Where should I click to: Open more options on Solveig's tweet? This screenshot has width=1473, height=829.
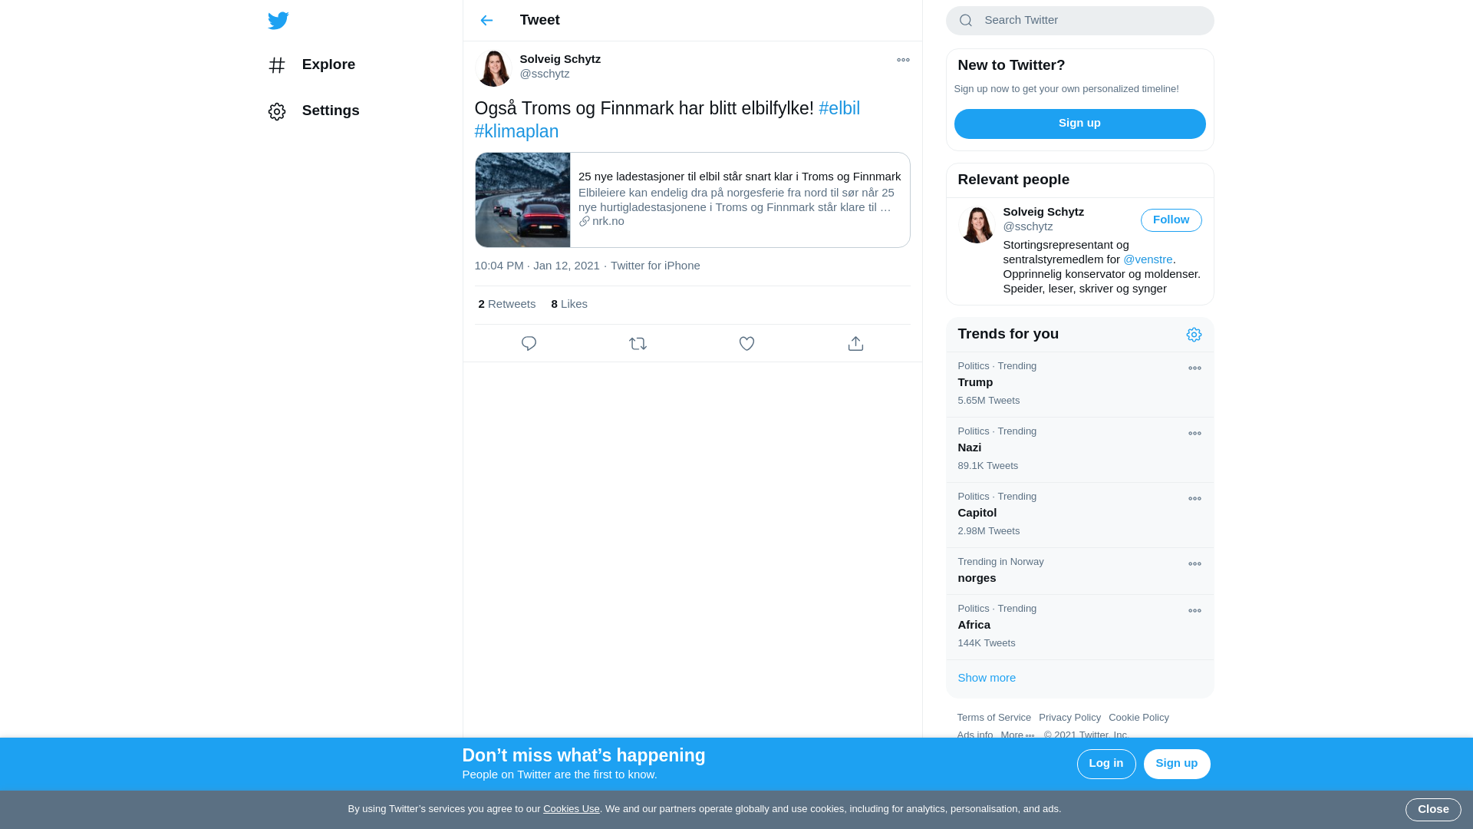(x=903, y=60)
